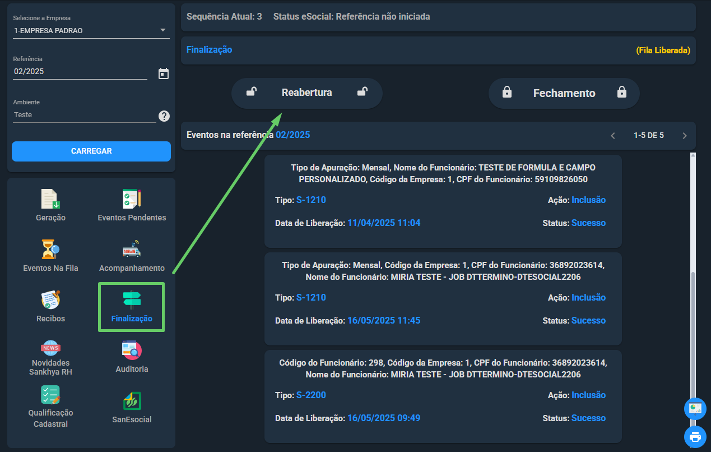Screen dimensions: 711x452
Task: Go to previous page of events
Action: [613, 136]
